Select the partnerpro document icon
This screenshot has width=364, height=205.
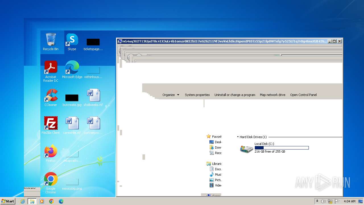(93, 126)
